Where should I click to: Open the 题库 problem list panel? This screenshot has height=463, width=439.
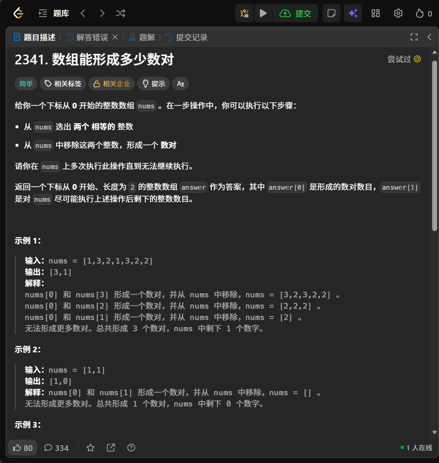tap(54, 14)
